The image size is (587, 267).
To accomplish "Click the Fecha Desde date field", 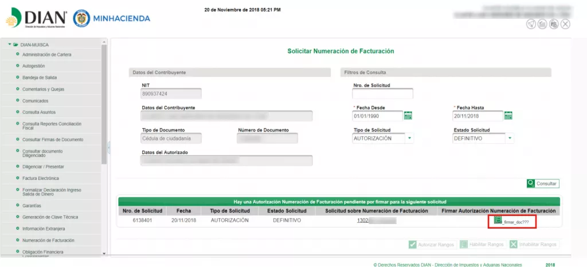I will point(377,116).
